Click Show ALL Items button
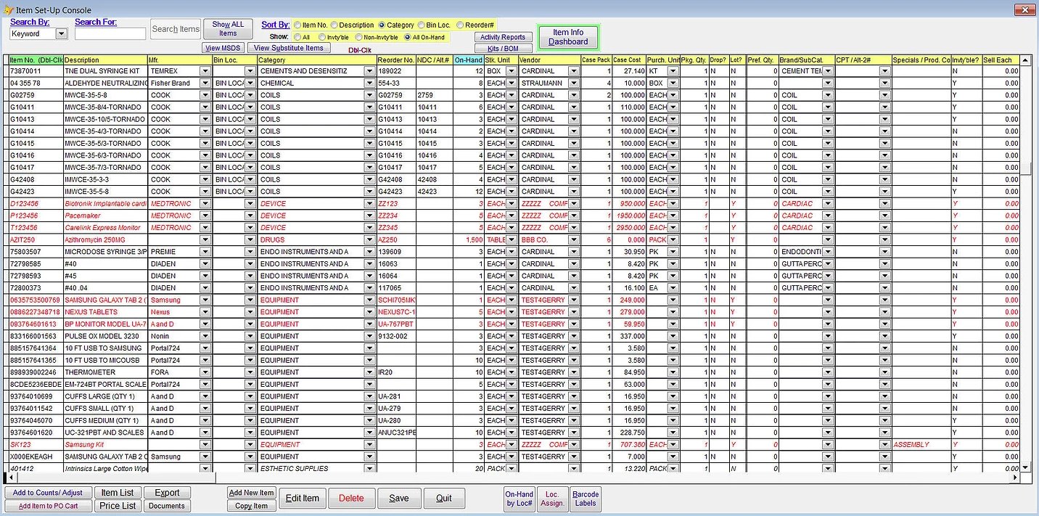This screenshot has width=1039, height=516. [x=228, y=28]
